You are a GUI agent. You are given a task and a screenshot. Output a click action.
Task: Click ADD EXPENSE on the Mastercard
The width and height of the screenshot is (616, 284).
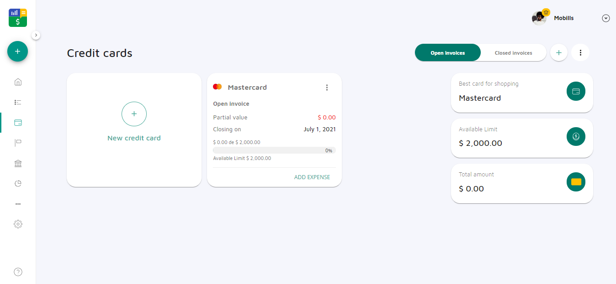(x=312, y=177)
